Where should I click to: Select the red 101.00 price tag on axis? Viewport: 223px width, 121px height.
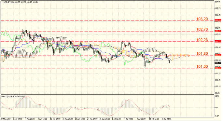(218, 68)
